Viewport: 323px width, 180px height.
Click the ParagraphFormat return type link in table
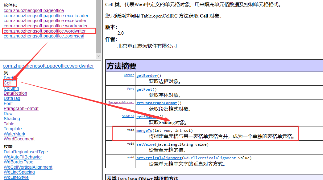[x=121, y=102]
